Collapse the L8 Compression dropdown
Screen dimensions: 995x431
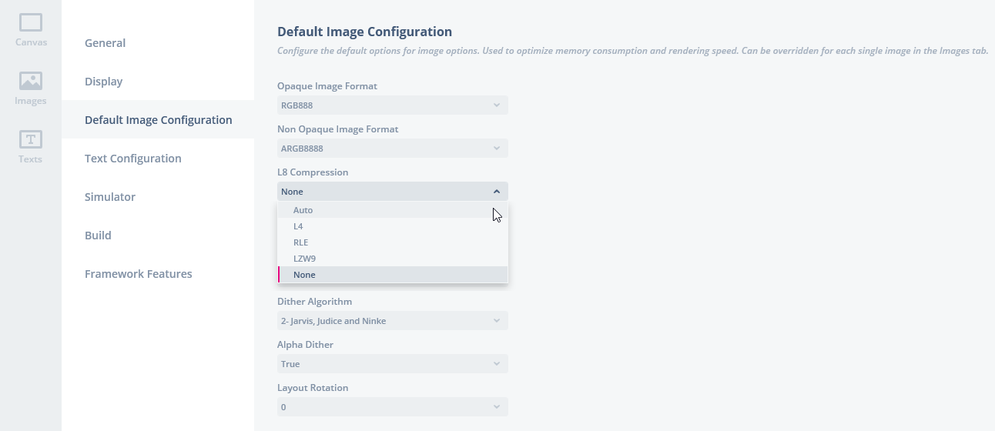pyautogui.click(x=392, y=192)
